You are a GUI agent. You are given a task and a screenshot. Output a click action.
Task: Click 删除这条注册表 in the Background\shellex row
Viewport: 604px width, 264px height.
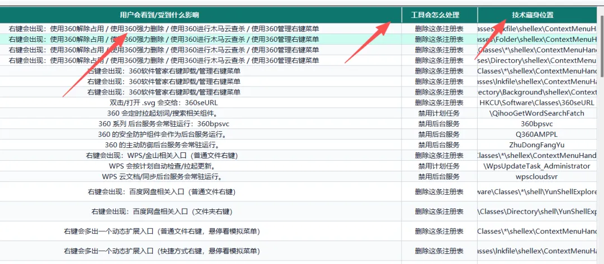(439, 92)
